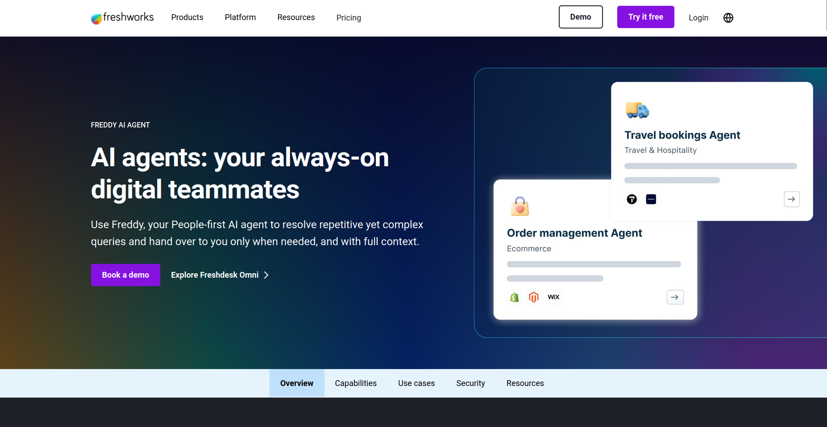The height and width of the screenshot is (427, 827).
Task: Open the Pricing page
Action: [349, 18]
